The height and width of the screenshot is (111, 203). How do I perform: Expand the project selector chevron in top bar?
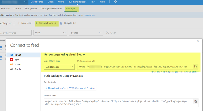coord(25,2)
